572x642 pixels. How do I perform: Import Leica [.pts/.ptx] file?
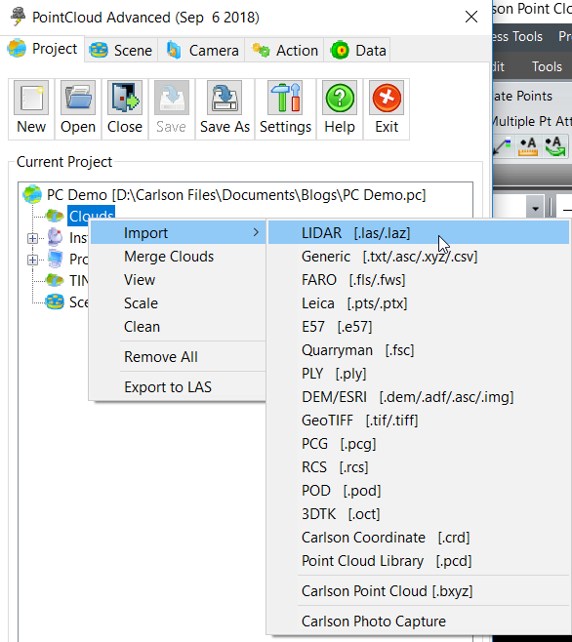pos(419,303)
